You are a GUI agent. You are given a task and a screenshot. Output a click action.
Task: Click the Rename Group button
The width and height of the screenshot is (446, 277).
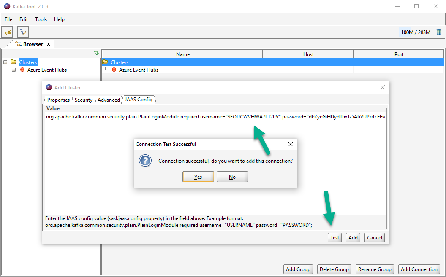coord(375,269)
